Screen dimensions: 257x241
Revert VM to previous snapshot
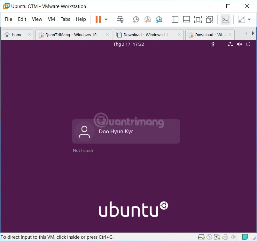(147, 19)
